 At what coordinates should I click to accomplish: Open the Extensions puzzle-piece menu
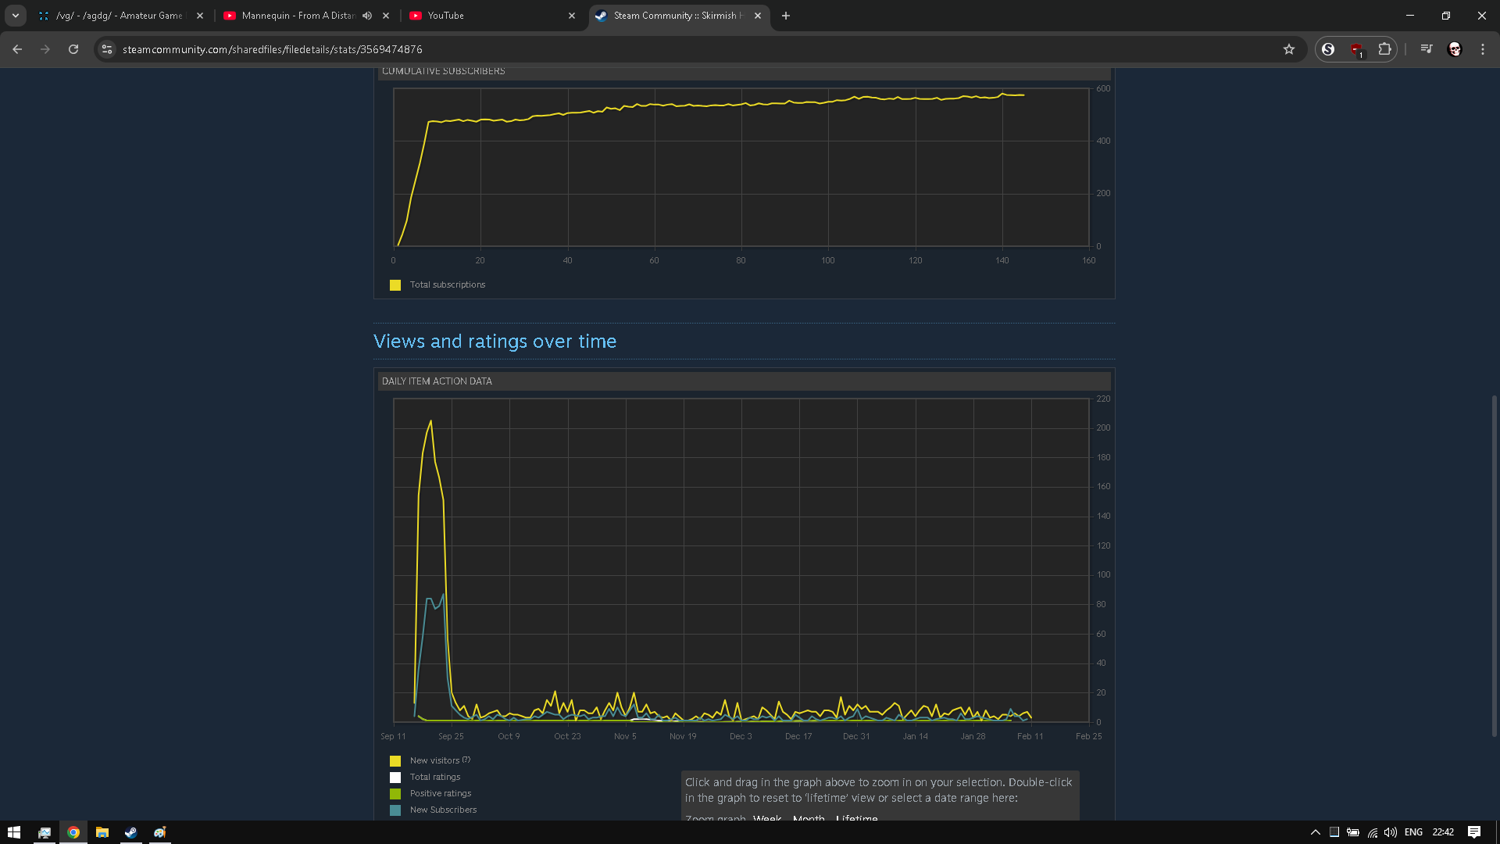[x=1384, y=49]
